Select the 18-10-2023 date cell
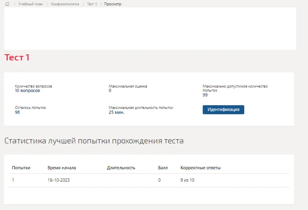308x210 pixels. [58, 180]
